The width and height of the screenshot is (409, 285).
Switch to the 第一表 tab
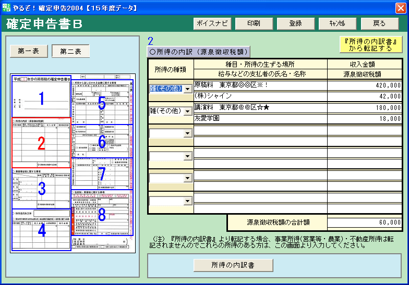29,51
